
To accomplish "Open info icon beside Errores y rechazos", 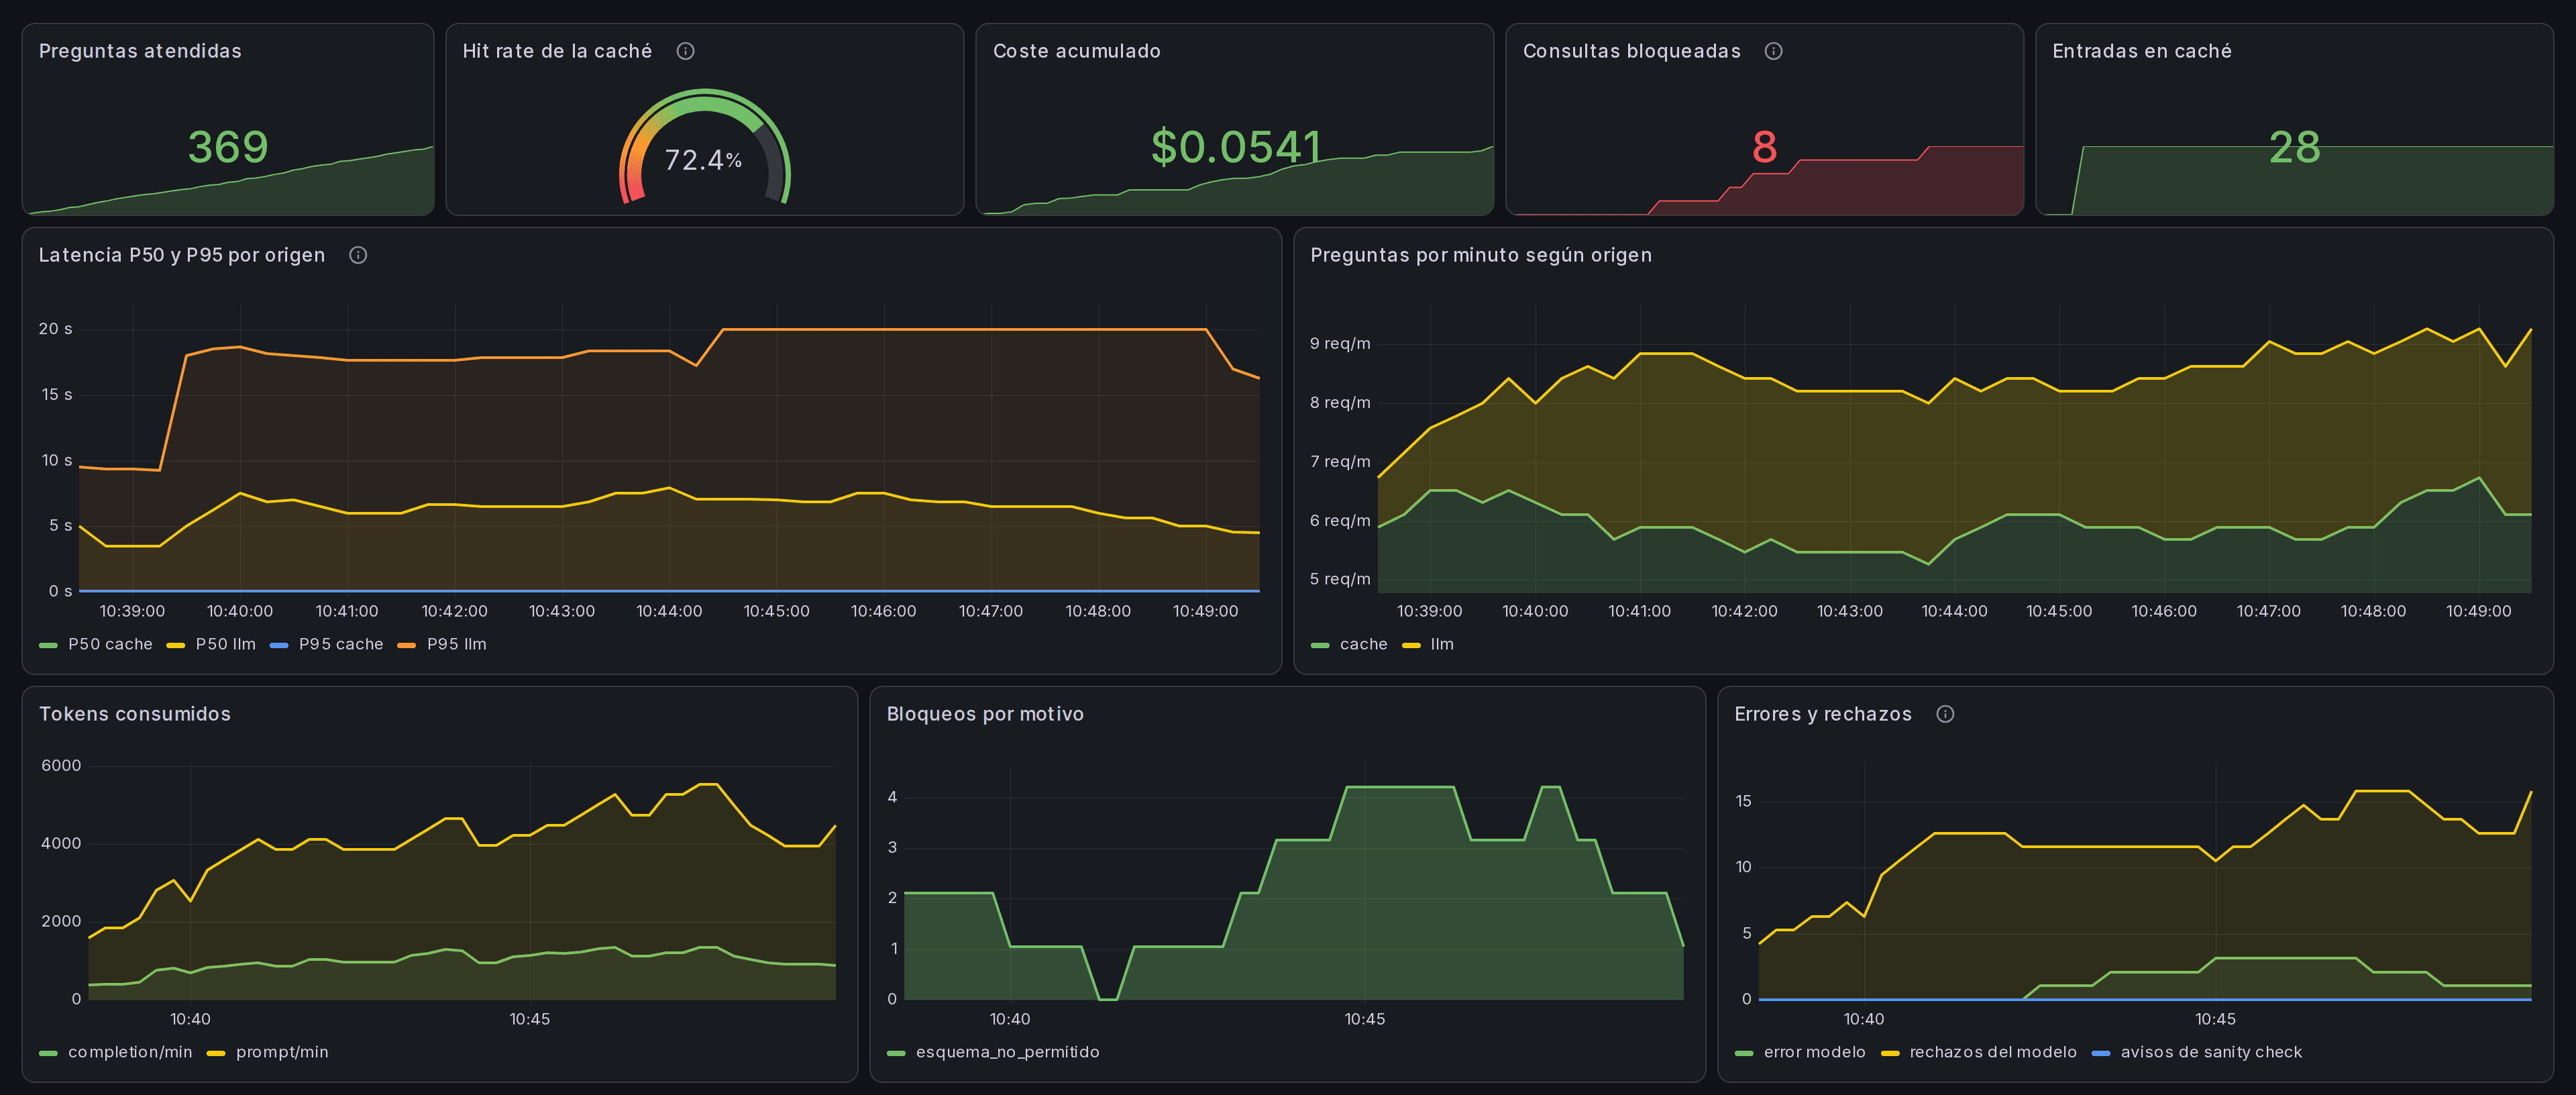I will click(x=1945, y=714).
